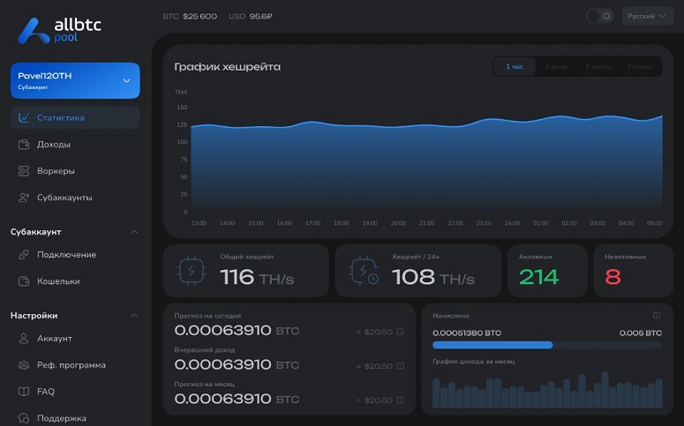Open the Кошельки menu item
The height and width of the screenshot is (426, 684).
[x=75, y=281]
